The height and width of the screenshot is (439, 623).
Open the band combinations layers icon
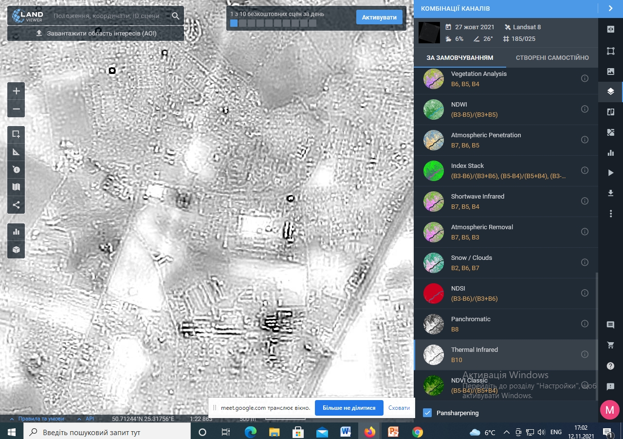click(611, 91)
